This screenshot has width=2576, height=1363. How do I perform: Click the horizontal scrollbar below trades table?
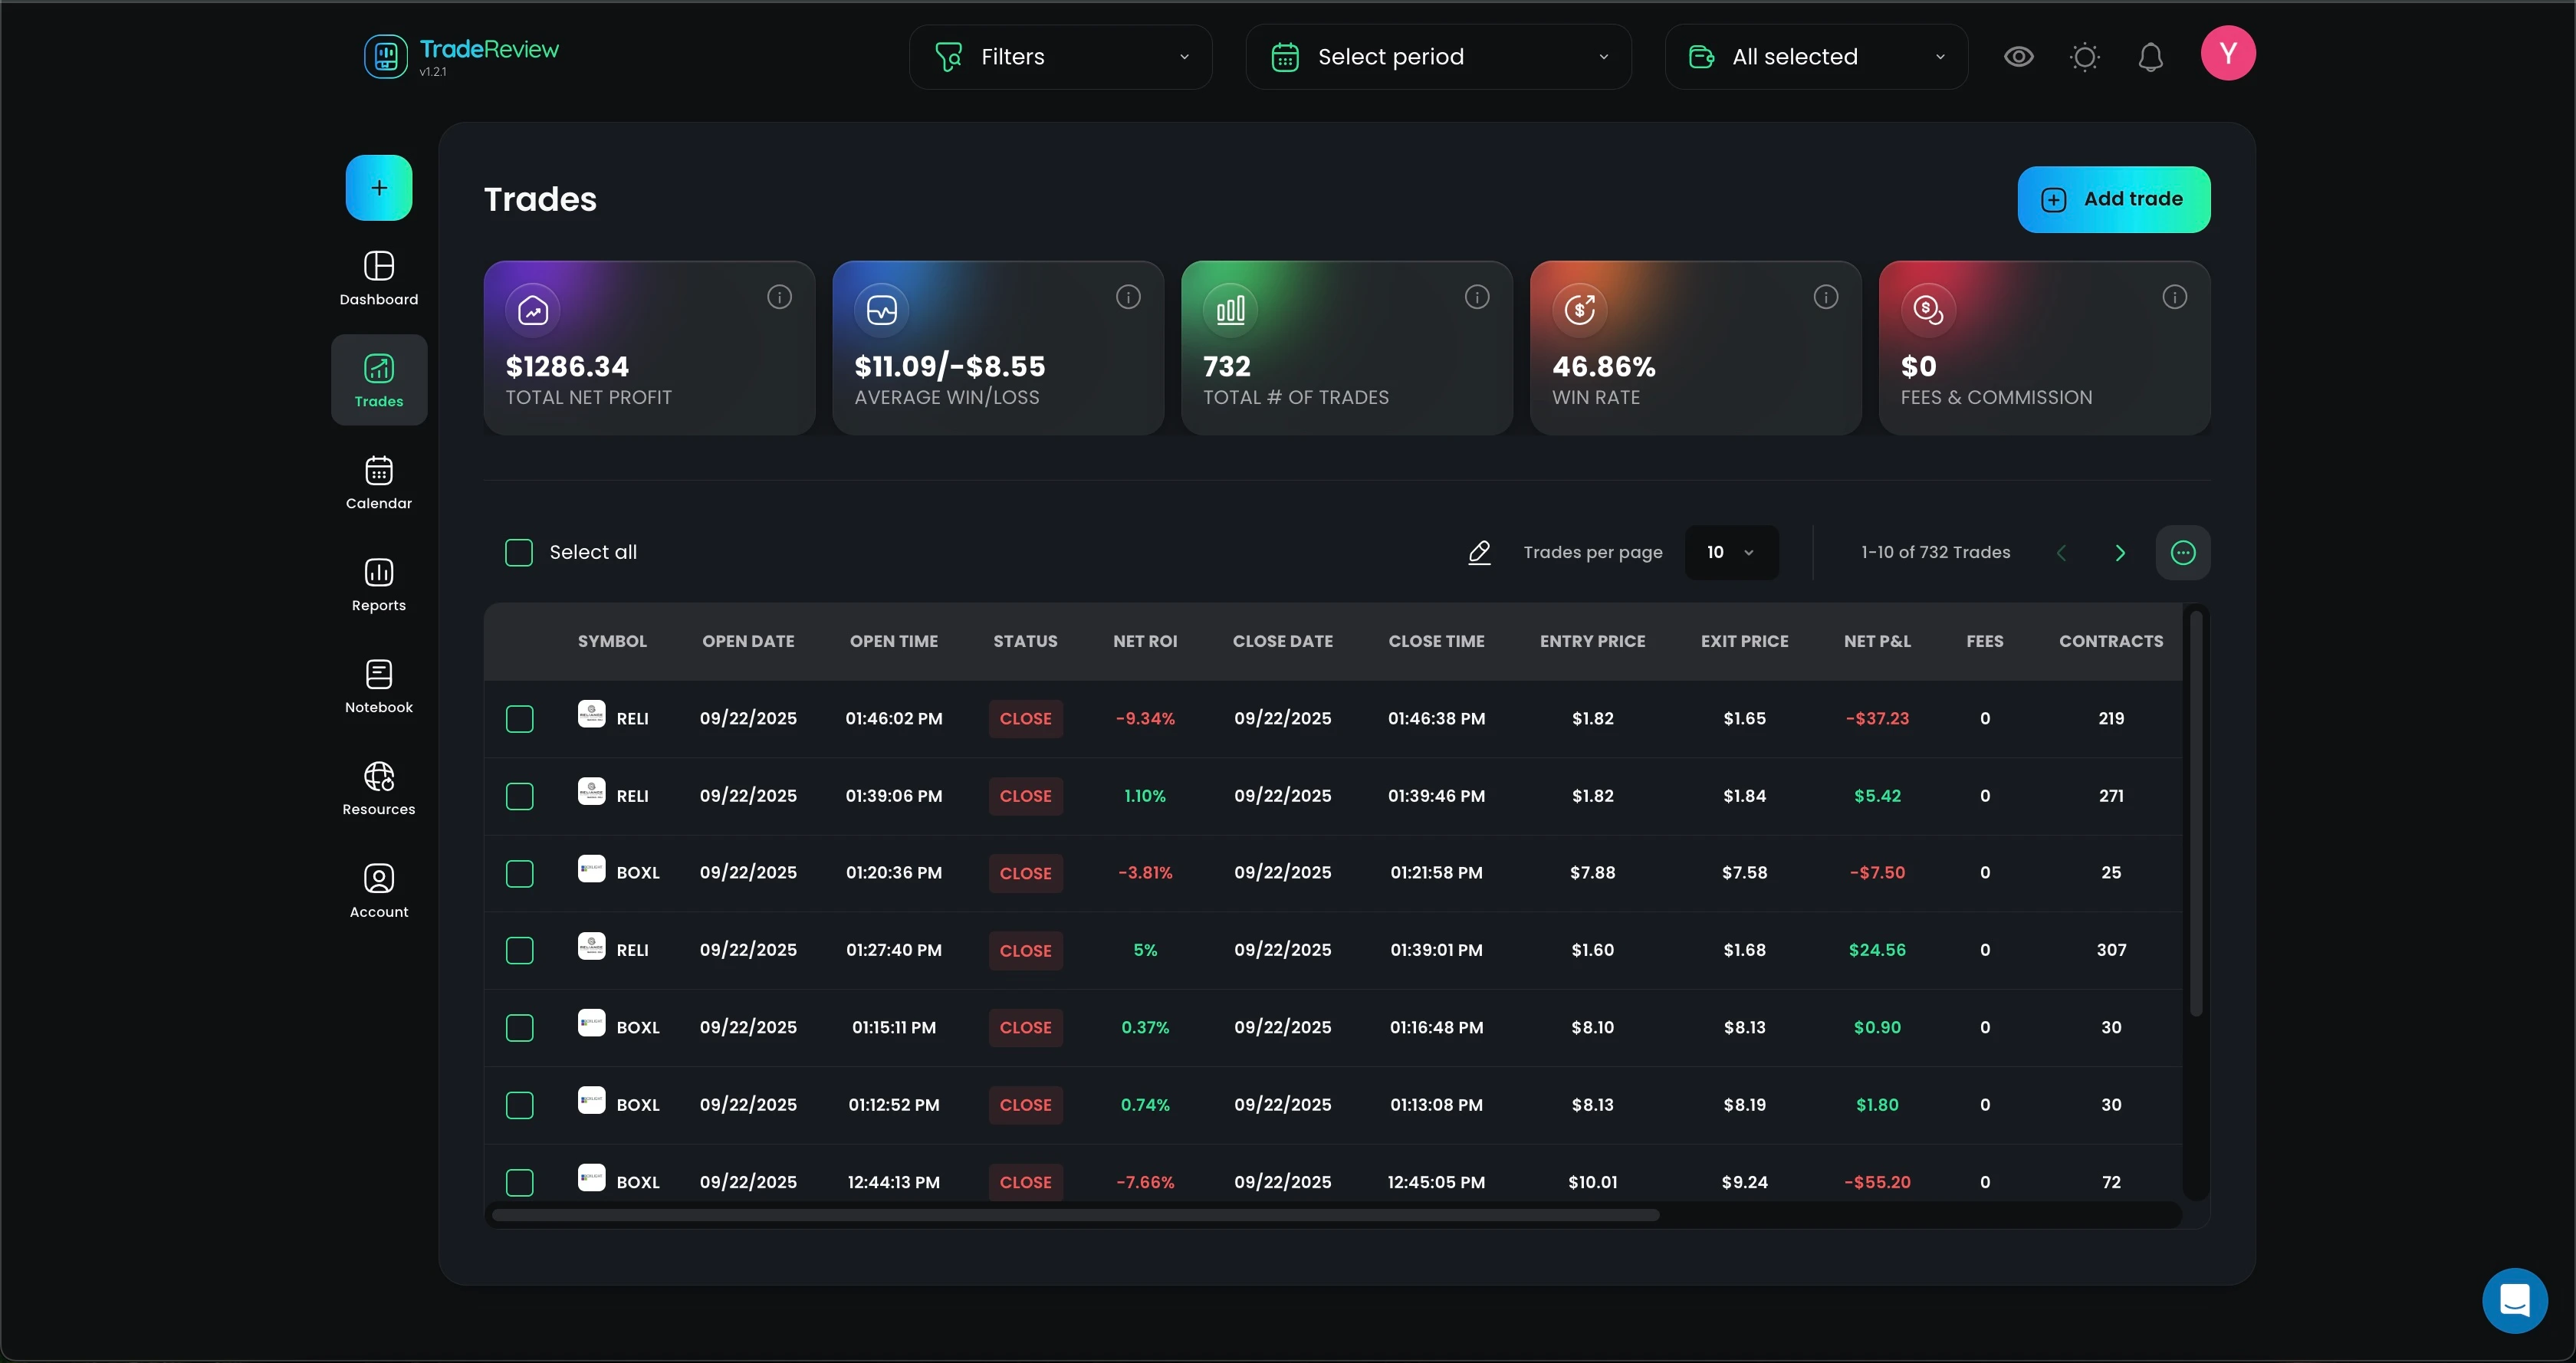pyautogui.click(x=1075, y=1215)
